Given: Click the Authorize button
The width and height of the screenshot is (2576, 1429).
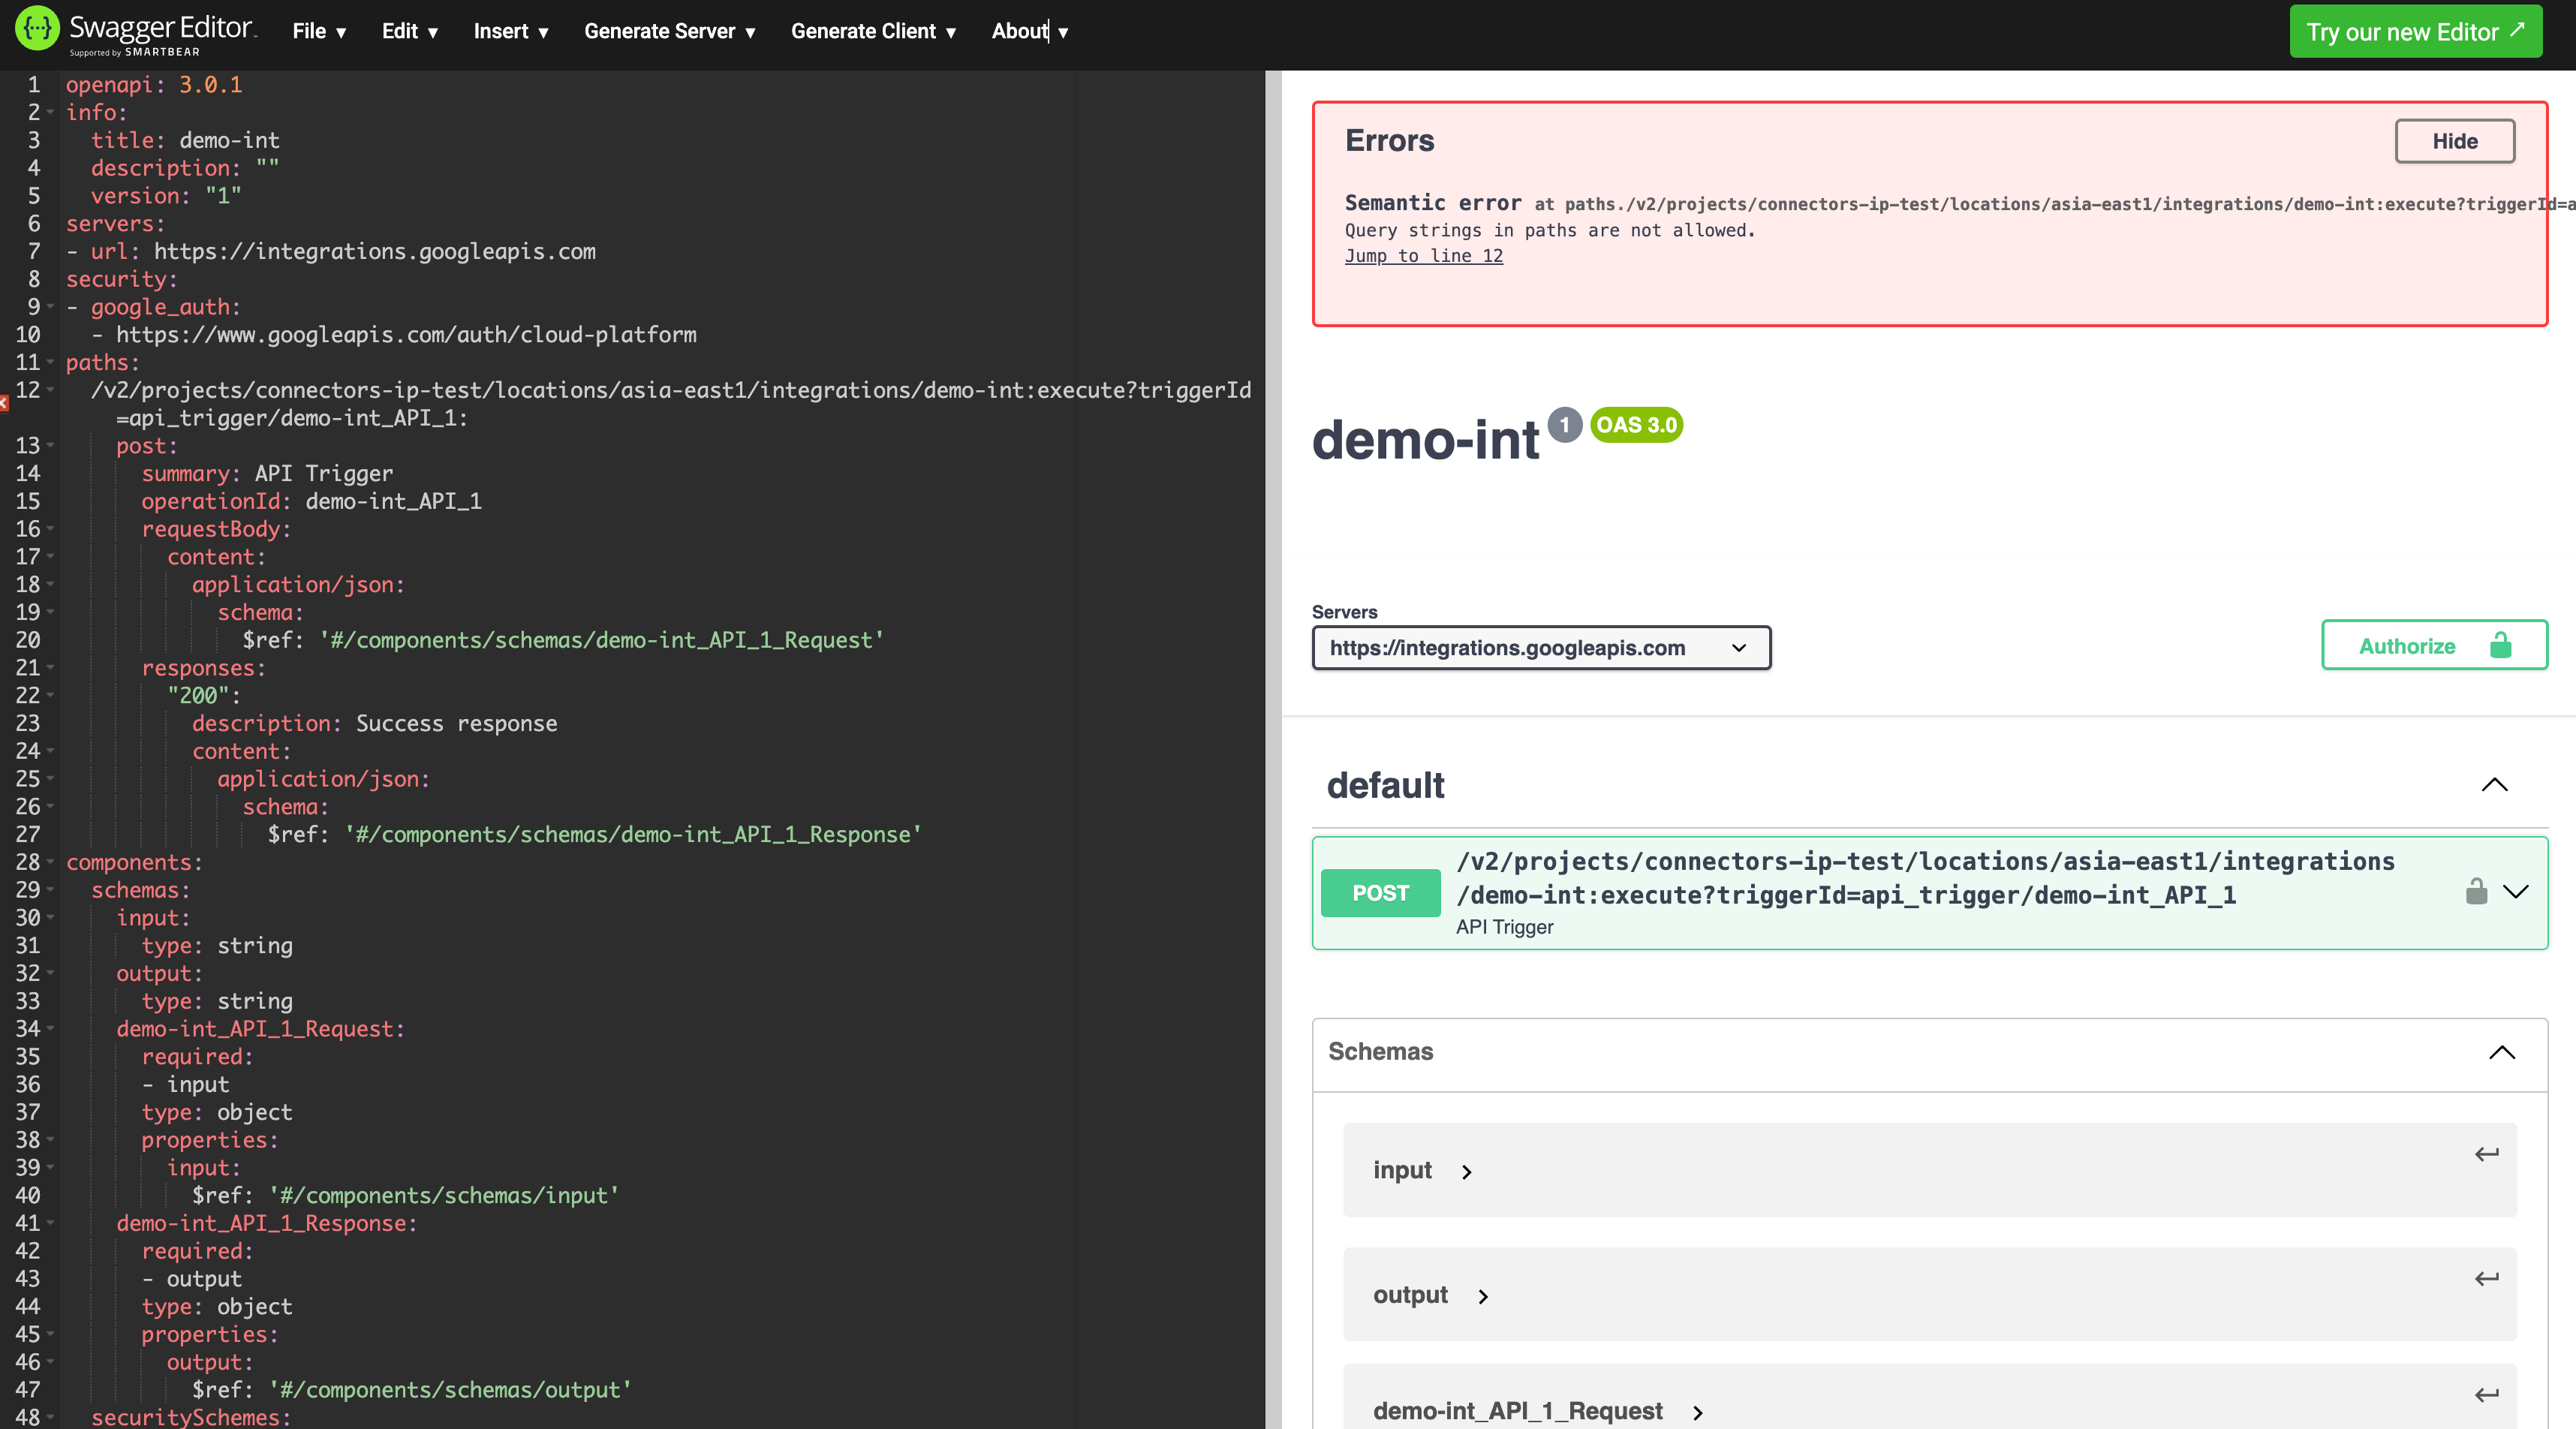Looking at the screenshot, I should tap(2435, 644).
